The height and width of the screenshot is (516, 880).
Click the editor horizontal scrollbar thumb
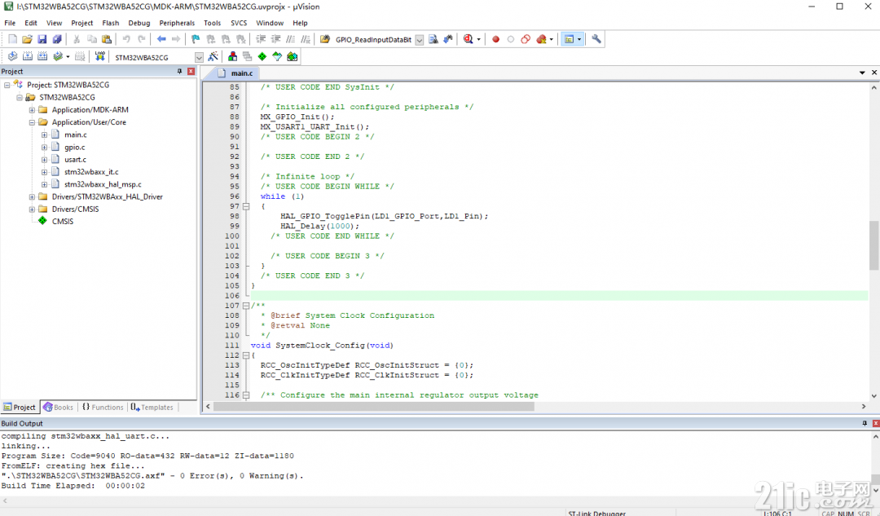pos(374,406)
